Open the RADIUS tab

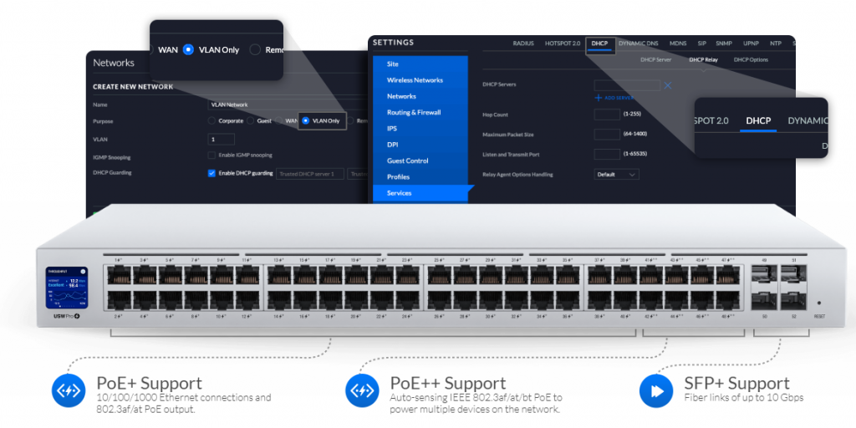point(523,43)
